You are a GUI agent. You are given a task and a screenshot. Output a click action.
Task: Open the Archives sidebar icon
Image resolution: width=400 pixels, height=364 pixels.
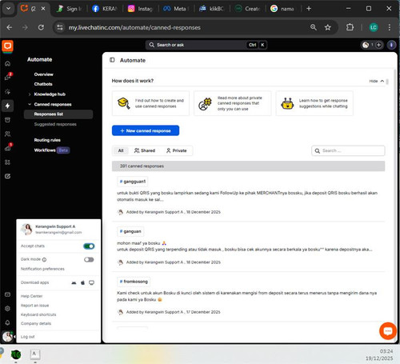(7, 120)
